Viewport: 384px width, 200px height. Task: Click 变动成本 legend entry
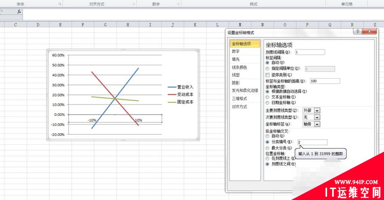coord(181,94)
